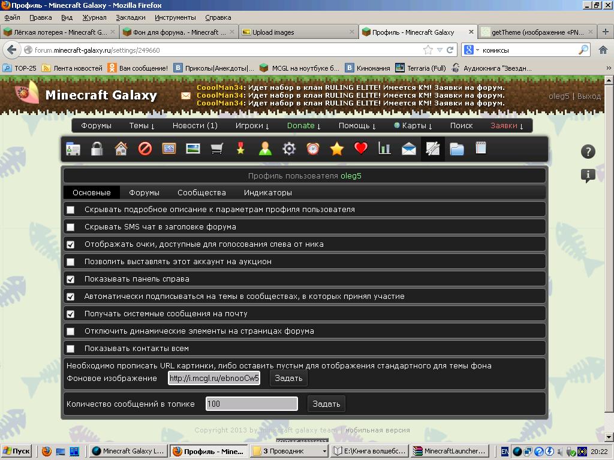Uncheck 'Получать системные сообщения на почту'
This screenshot has width=614, height=460.
point(71,314)
